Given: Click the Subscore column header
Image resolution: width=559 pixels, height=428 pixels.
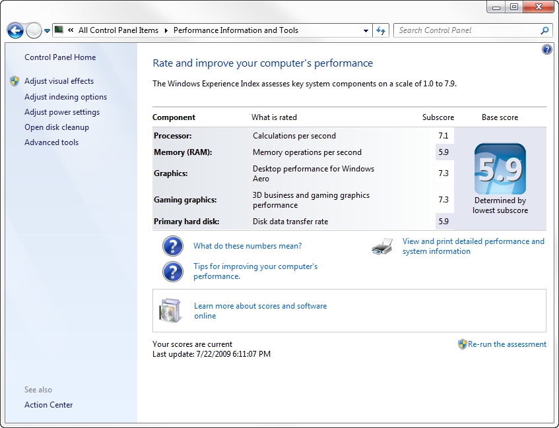Looking at the screenshot, I should (438, 117).
